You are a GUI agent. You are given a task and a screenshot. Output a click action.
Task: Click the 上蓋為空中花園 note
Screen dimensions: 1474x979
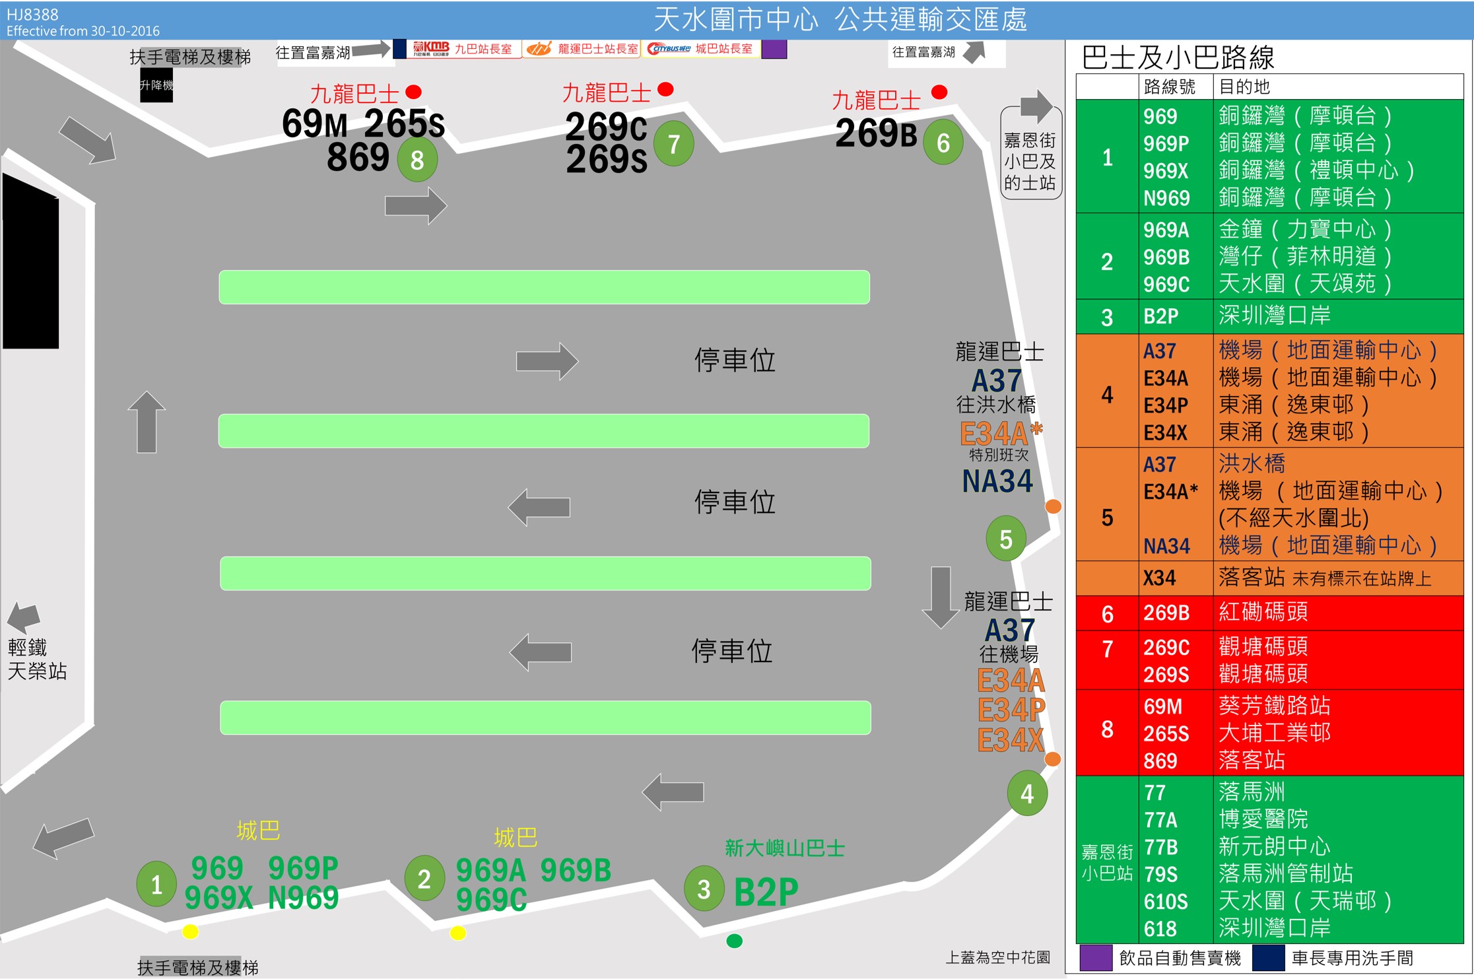(x=997, y=958)
